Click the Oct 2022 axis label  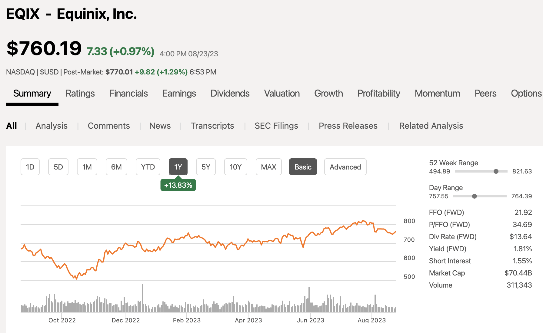[x=62, y=320]
